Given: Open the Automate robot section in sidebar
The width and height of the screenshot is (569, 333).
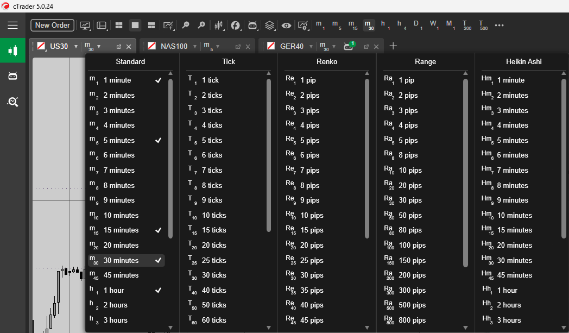Looking at the screenshot, I should (x=12, y=76).
